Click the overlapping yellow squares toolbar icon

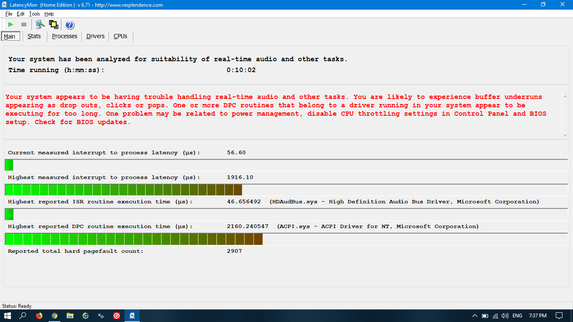(53, 25)
